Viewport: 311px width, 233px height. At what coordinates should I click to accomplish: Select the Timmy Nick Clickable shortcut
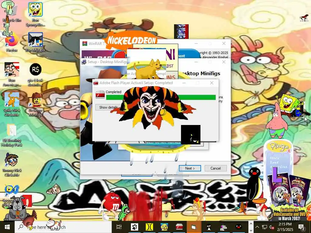coord(12,164)
